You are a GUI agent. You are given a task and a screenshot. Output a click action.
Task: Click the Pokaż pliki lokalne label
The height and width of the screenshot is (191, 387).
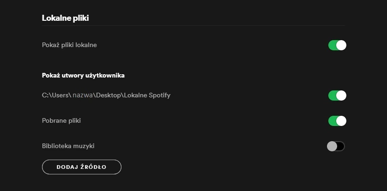click(x=69, y=45)
